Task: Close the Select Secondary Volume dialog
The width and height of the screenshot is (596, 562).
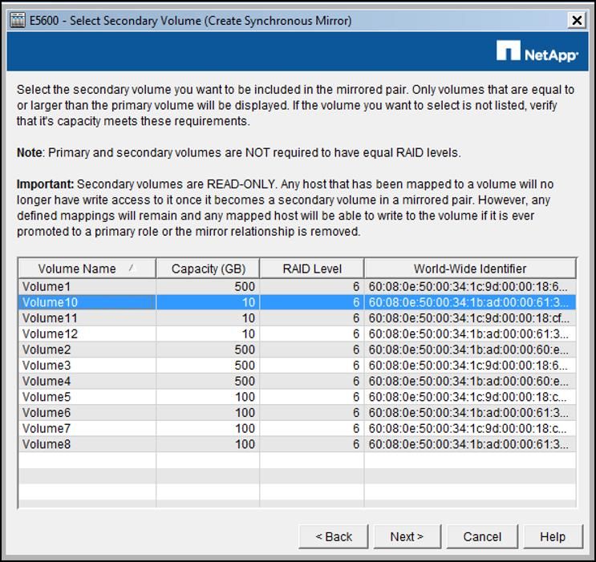Action: [577, 20]
